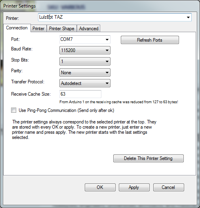
Task: Click the Apply button
Action: coord(134,187)
